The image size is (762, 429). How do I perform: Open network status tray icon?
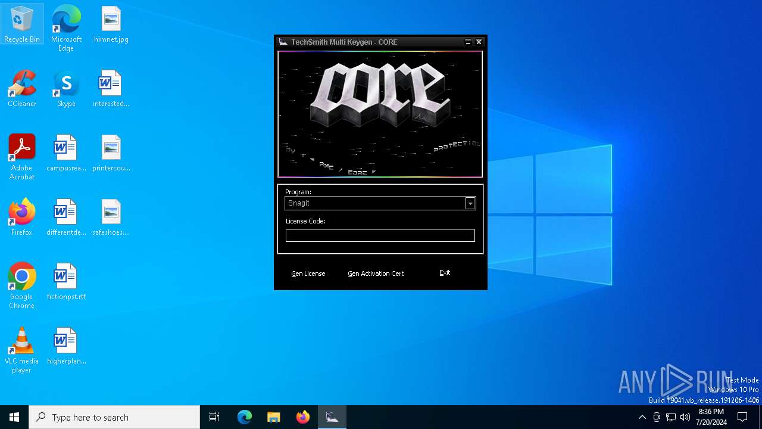point(671,417)
